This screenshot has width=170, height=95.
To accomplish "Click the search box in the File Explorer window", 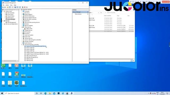I will (119, 13).
